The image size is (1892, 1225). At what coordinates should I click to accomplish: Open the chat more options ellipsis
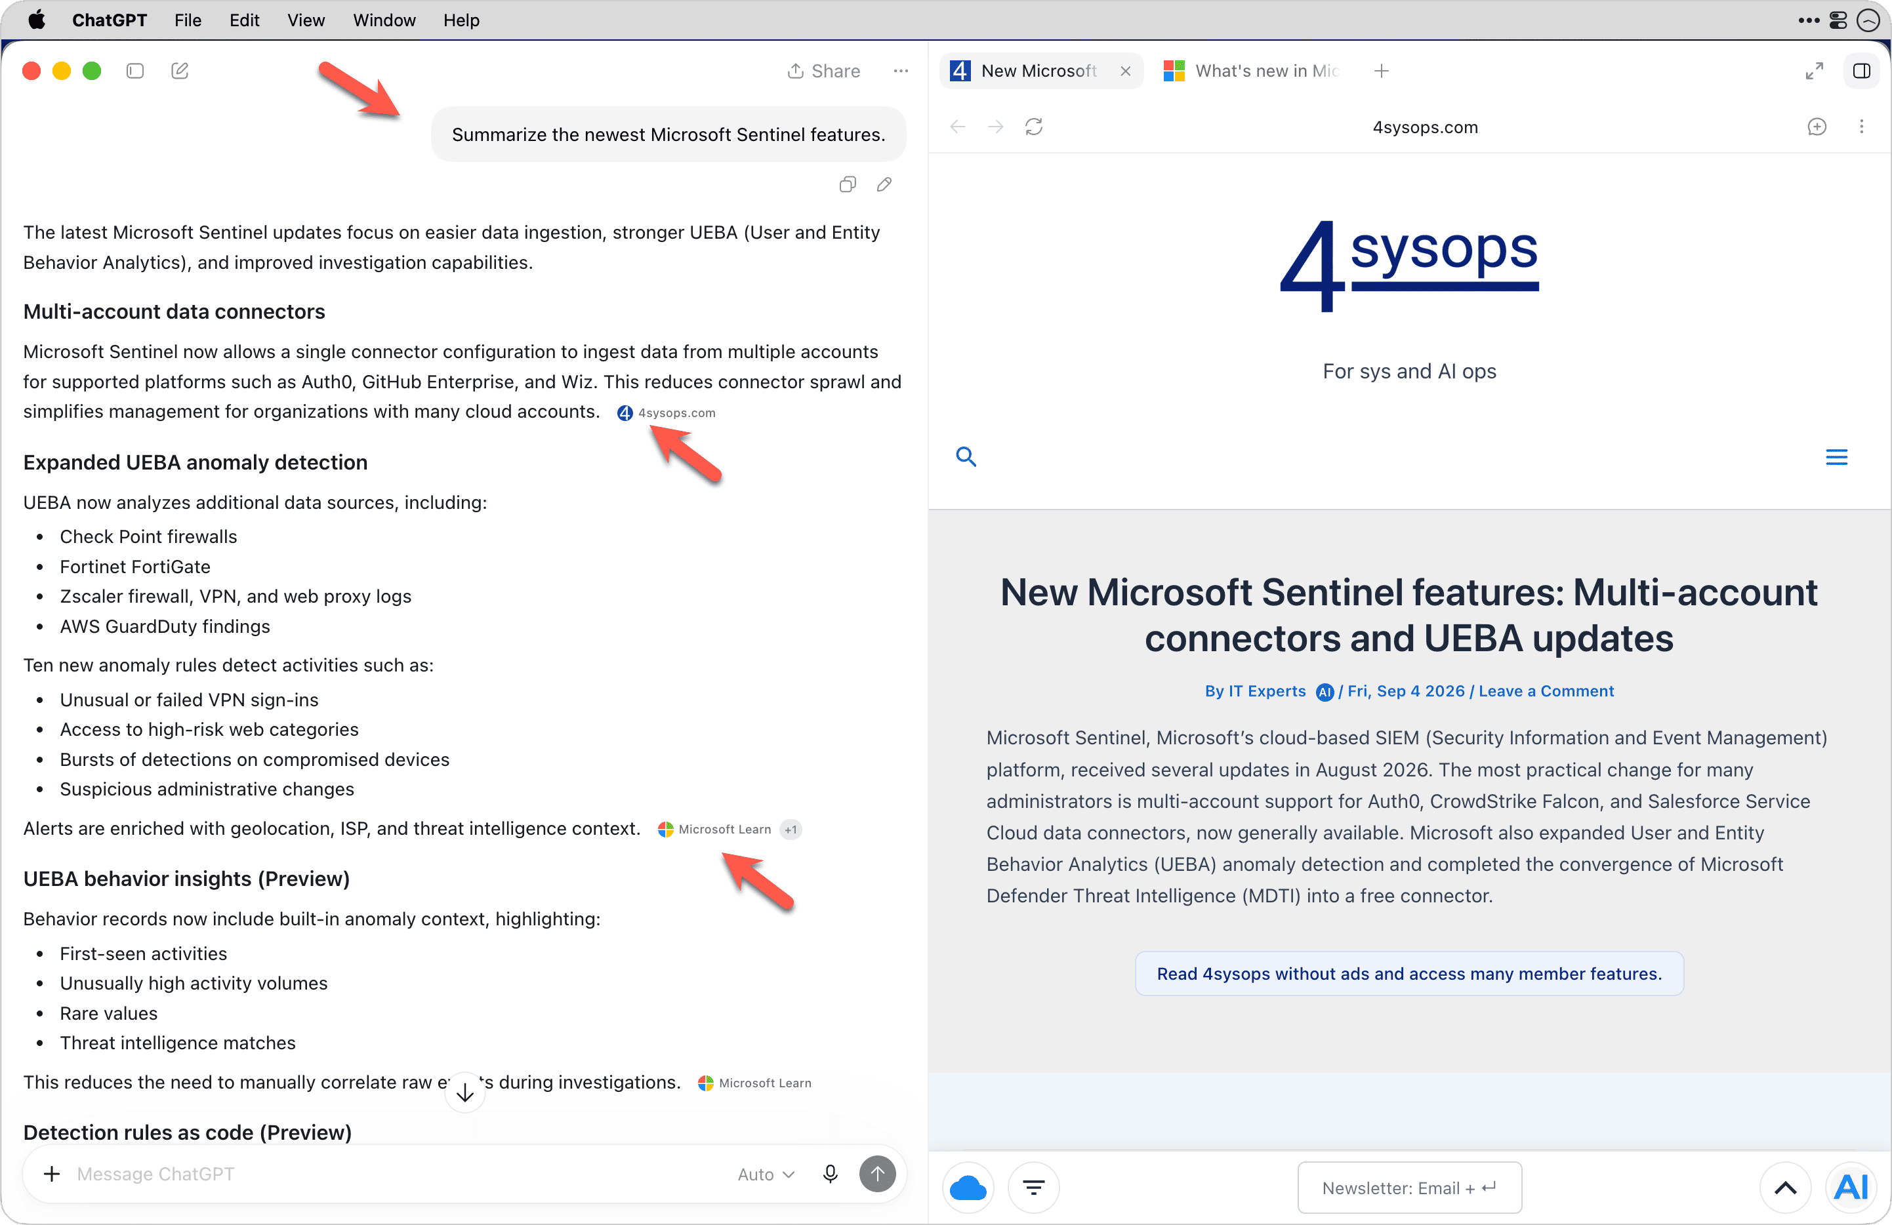click(x=901, y=71)
